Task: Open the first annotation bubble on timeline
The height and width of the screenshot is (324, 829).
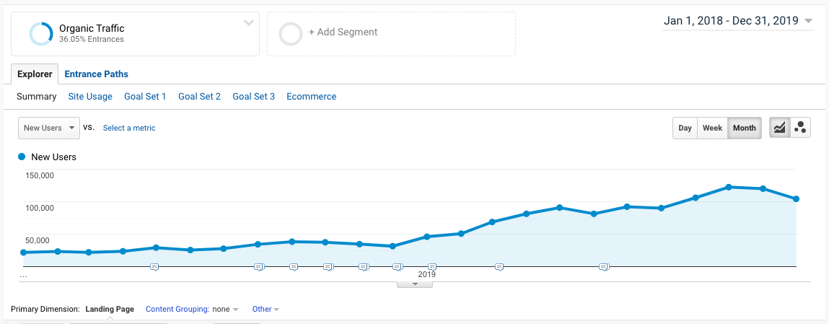Action: coord(154,267)
